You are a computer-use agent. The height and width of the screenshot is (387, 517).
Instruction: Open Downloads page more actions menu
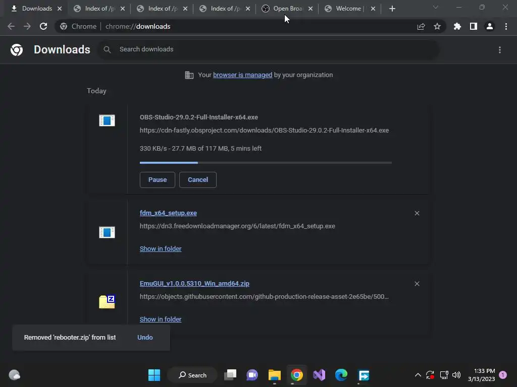(500, 50)
